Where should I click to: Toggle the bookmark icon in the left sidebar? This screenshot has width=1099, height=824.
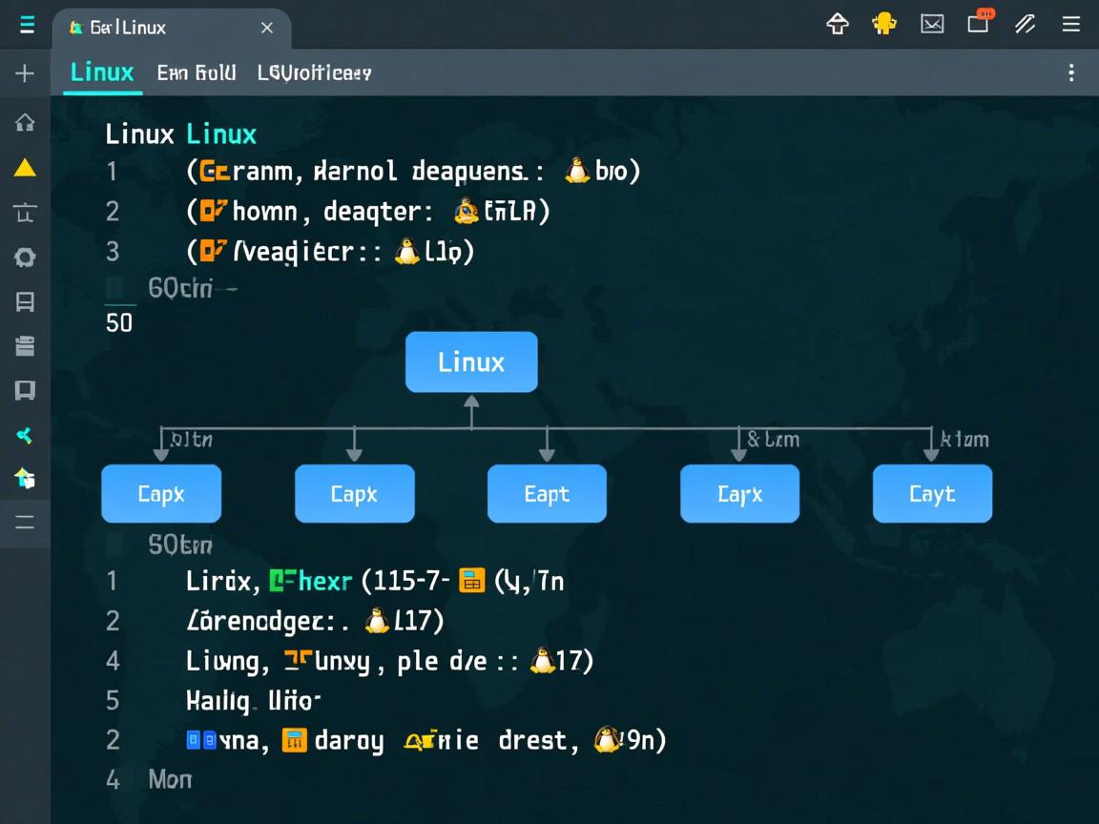(x=25, y=391)
